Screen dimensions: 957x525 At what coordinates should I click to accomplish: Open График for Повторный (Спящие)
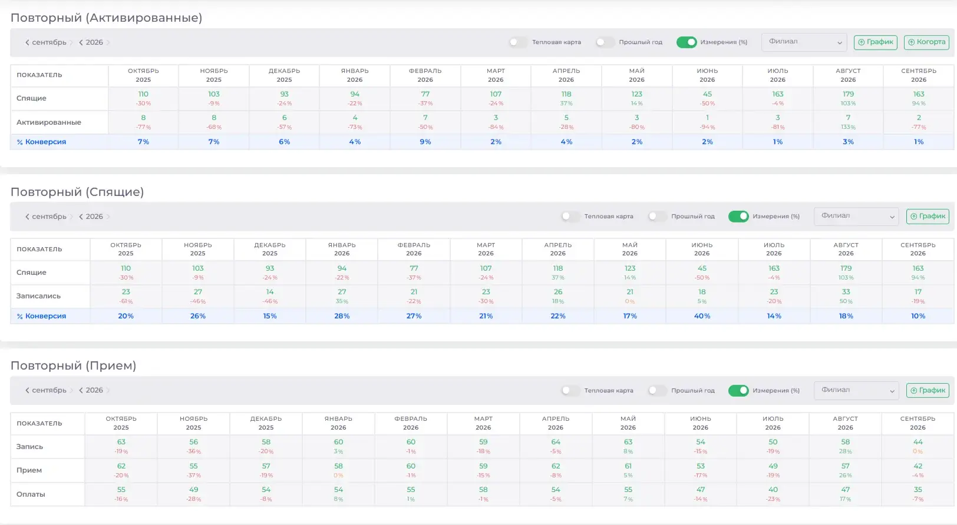point(928,217)
